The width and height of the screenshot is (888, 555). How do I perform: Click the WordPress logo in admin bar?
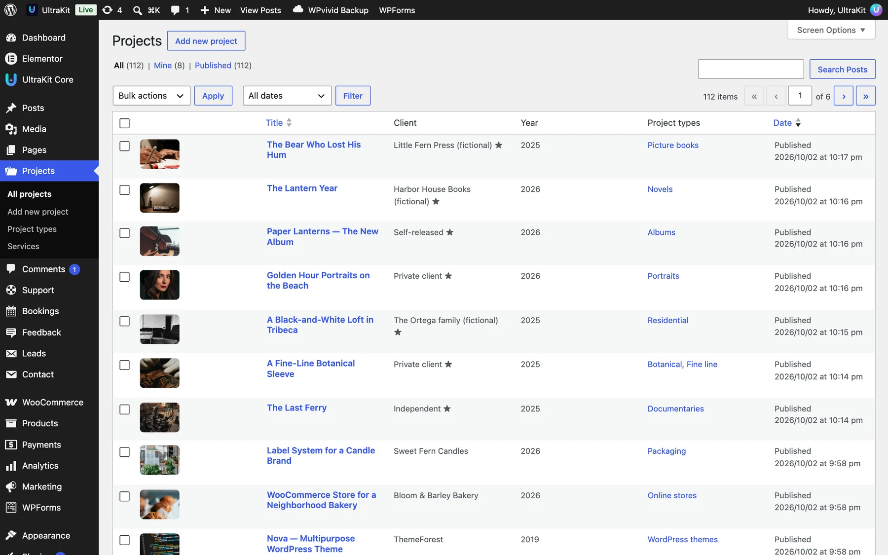click(10, 10)
